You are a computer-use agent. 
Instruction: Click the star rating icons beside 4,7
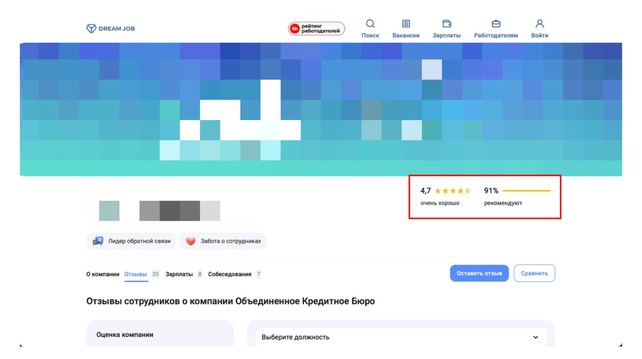tap(453, 190)
